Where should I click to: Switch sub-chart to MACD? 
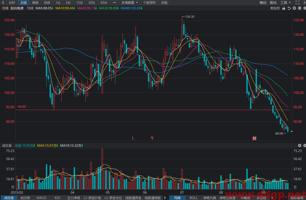41,198
